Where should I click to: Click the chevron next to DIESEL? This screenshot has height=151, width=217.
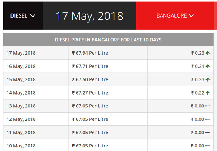(x=33, y=16)
